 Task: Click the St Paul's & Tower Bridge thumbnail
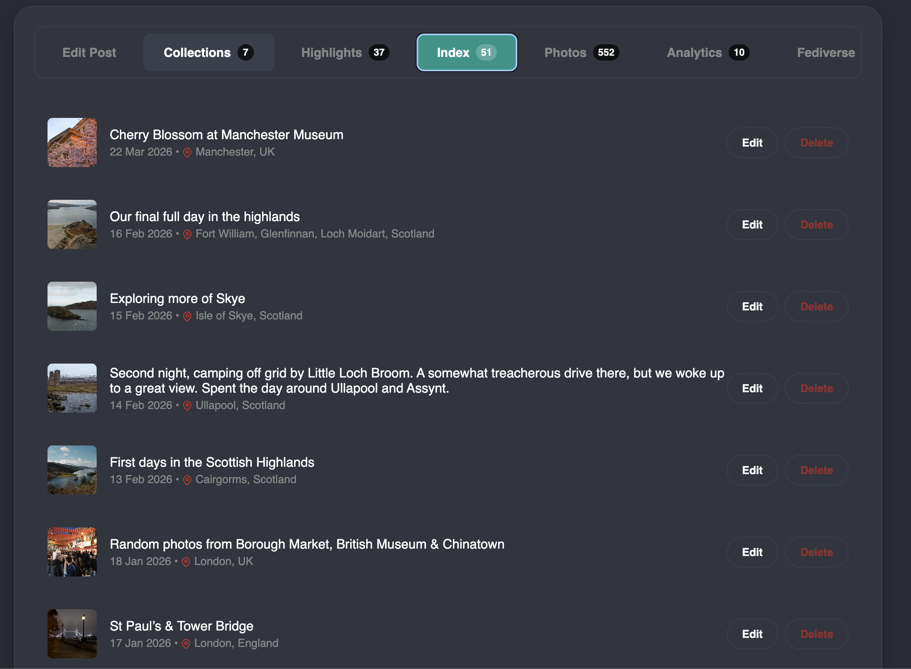(72, 634)
